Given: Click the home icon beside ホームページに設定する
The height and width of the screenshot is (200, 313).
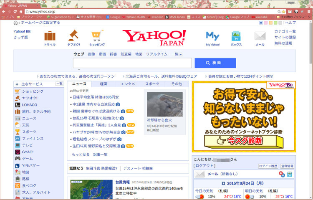Looking at the screenshot, I should click(15, 23).
